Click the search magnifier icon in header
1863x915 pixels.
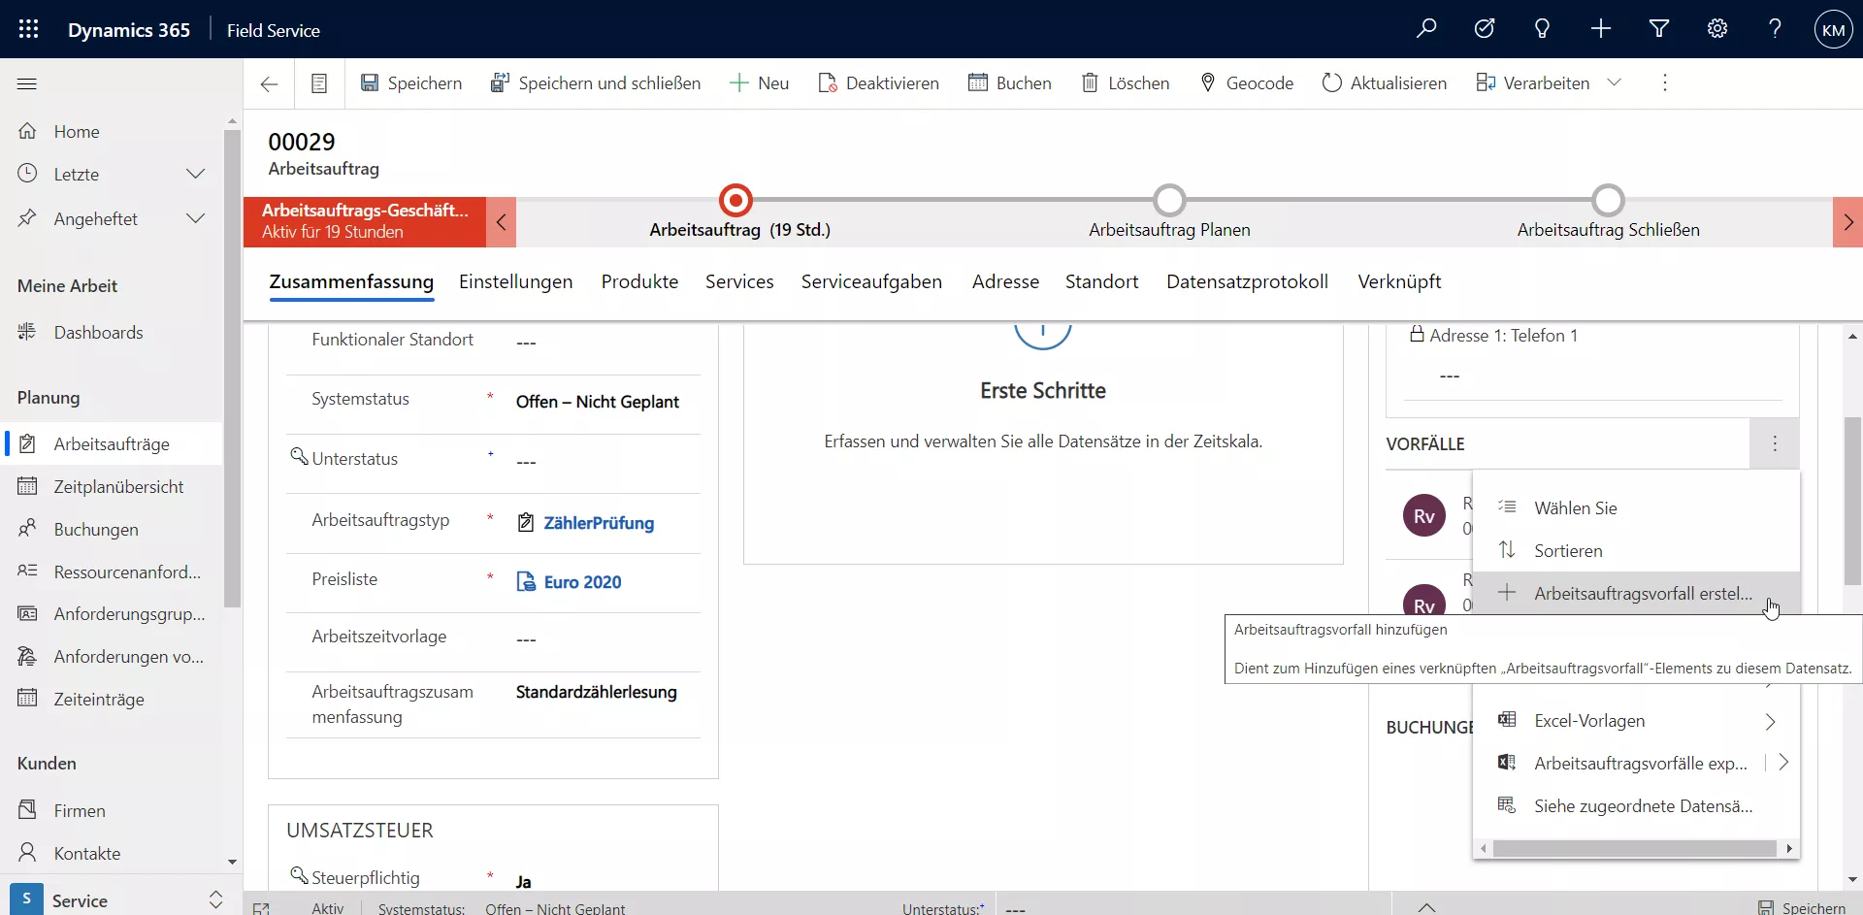pos(1426,29)
